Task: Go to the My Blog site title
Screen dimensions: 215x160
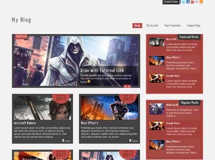Action: click(x=21, y=20)
